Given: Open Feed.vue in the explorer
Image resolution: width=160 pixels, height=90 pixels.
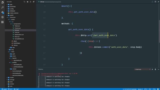Looking at the screenshot, I should tap(17, 26).
